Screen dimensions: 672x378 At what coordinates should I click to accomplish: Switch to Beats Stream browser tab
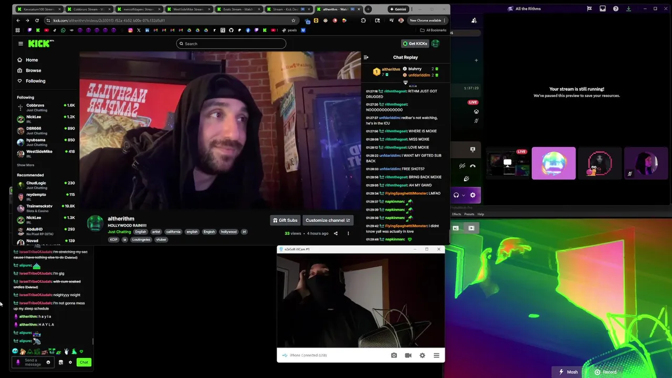tap(238, 9)
